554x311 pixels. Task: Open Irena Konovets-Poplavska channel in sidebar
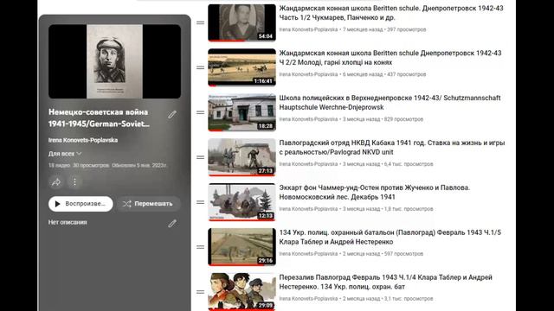(x=83, y=140)
